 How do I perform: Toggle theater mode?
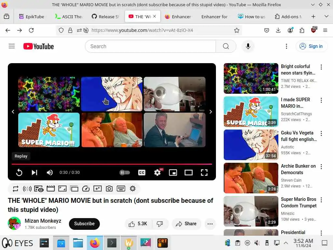tap(189, 173)
